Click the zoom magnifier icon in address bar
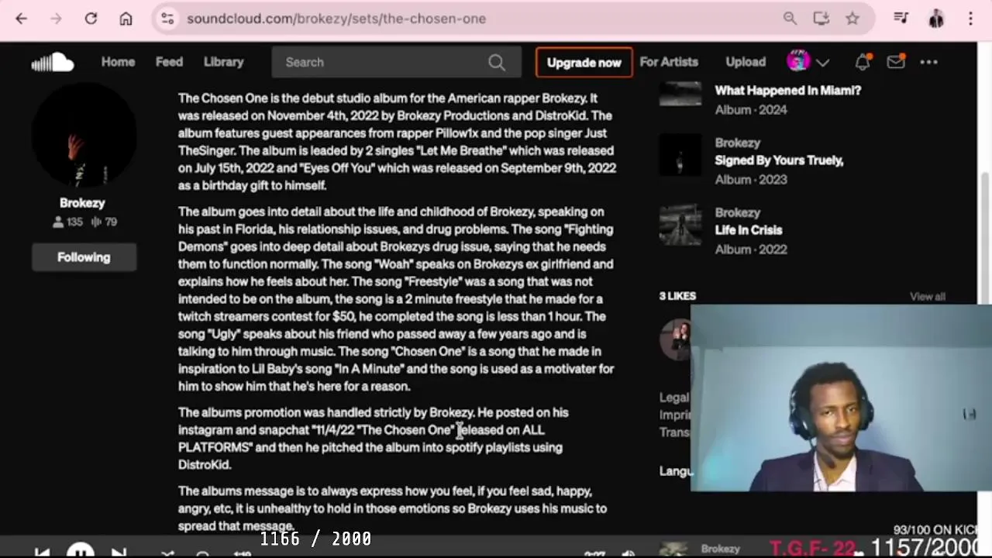Viewport: 992px width, 558px height. (790, 19)
